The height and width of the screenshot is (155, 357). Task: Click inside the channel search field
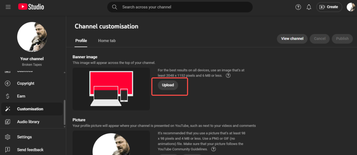point(180,7)
